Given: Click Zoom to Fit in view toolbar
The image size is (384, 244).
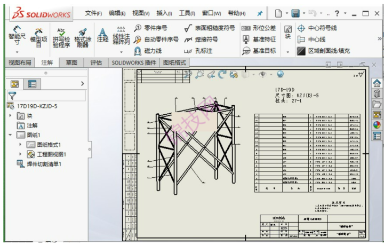Looking at the screenshot, I should click(188, 74).
